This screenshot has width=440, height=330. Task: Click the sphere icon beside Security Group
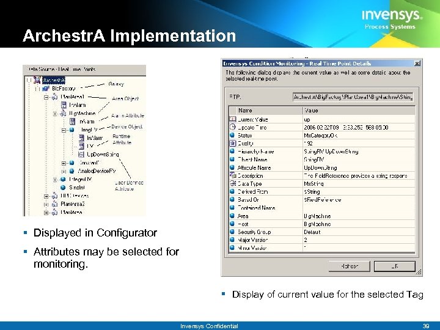(232, 232)
